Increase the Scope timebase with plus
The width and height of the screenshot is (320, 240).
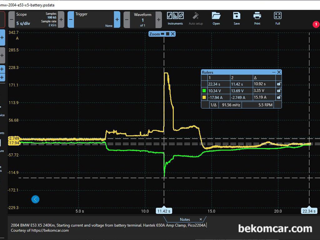[x=61, y=19]
